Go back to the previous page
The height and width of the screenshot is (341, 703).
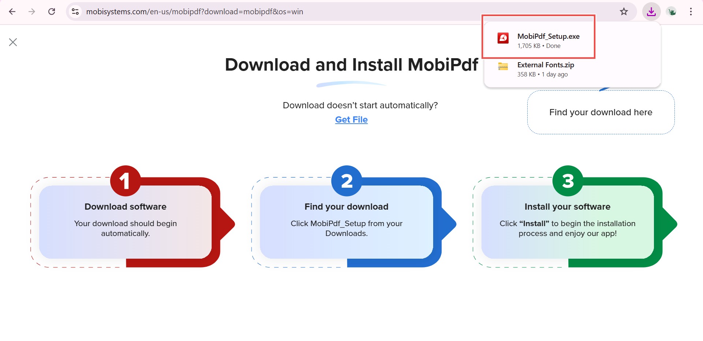pyautogui.click(x=12, y=12)
